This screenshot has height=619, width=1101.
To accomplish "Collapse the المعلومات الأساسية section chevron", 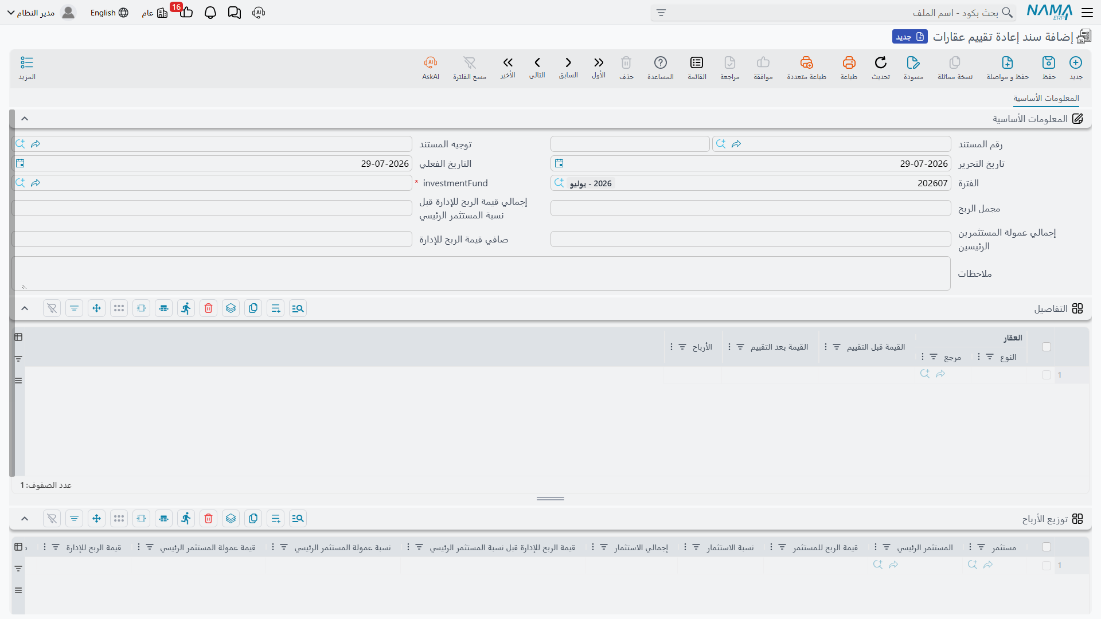I will [25, 119].
